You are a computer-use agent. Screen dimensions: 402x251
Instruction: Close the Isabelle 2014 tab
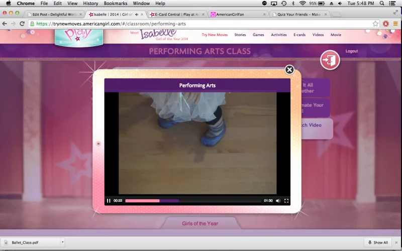point(142,15)
